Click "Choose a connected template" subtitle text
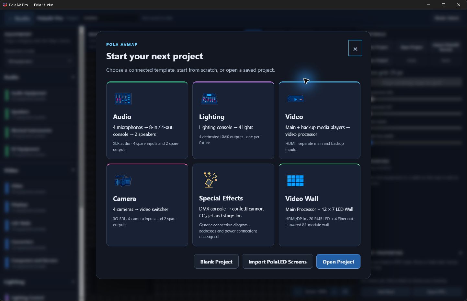The image size is (467, 301). click(x=190, y=70)
